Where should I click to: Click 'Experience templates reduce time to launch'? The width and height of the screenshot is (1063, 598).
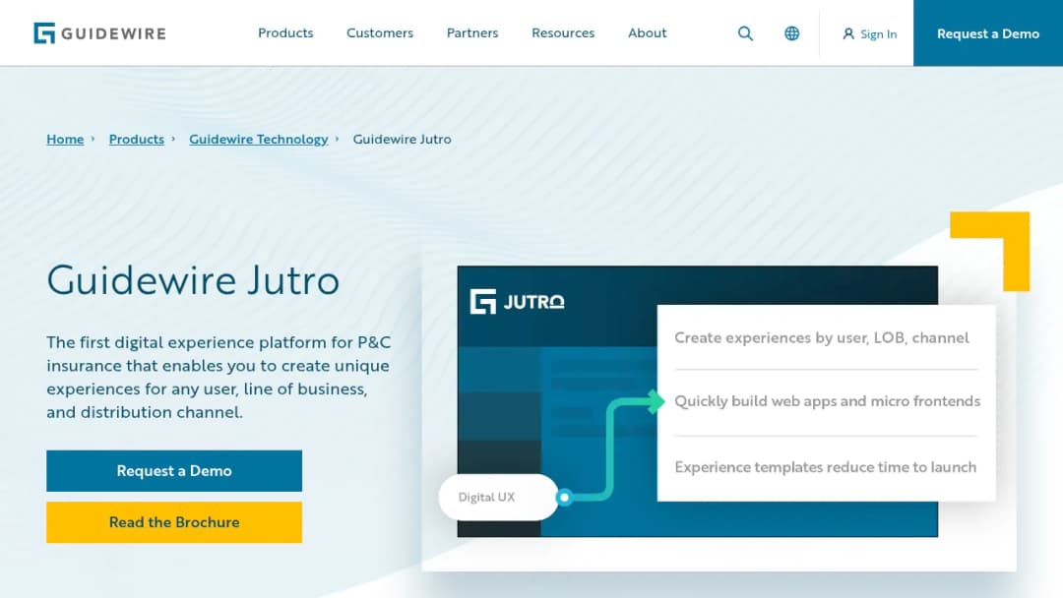pyautogui.click(x=825, y=466)
